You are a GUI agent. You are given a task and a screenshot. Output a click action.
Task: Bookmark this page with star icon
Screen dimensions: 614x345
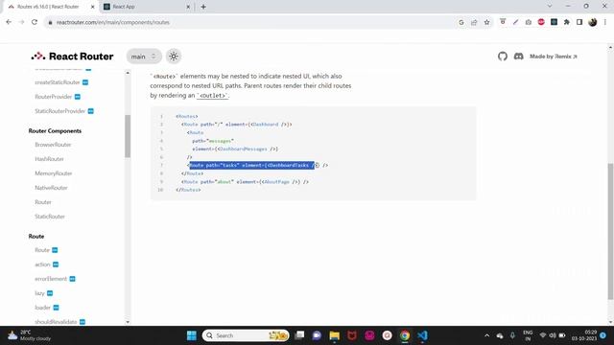pos(486,22)
